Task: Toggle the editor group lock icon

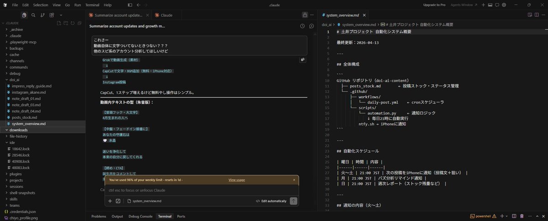Action: 305,15
